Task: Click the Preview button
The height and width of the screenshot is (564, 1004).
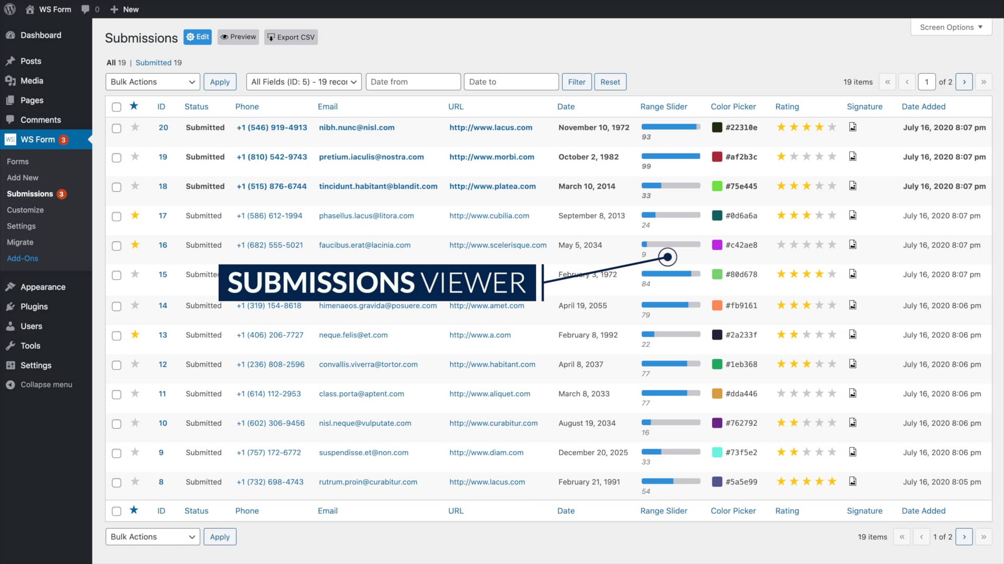Action: (x=238, y=37)
